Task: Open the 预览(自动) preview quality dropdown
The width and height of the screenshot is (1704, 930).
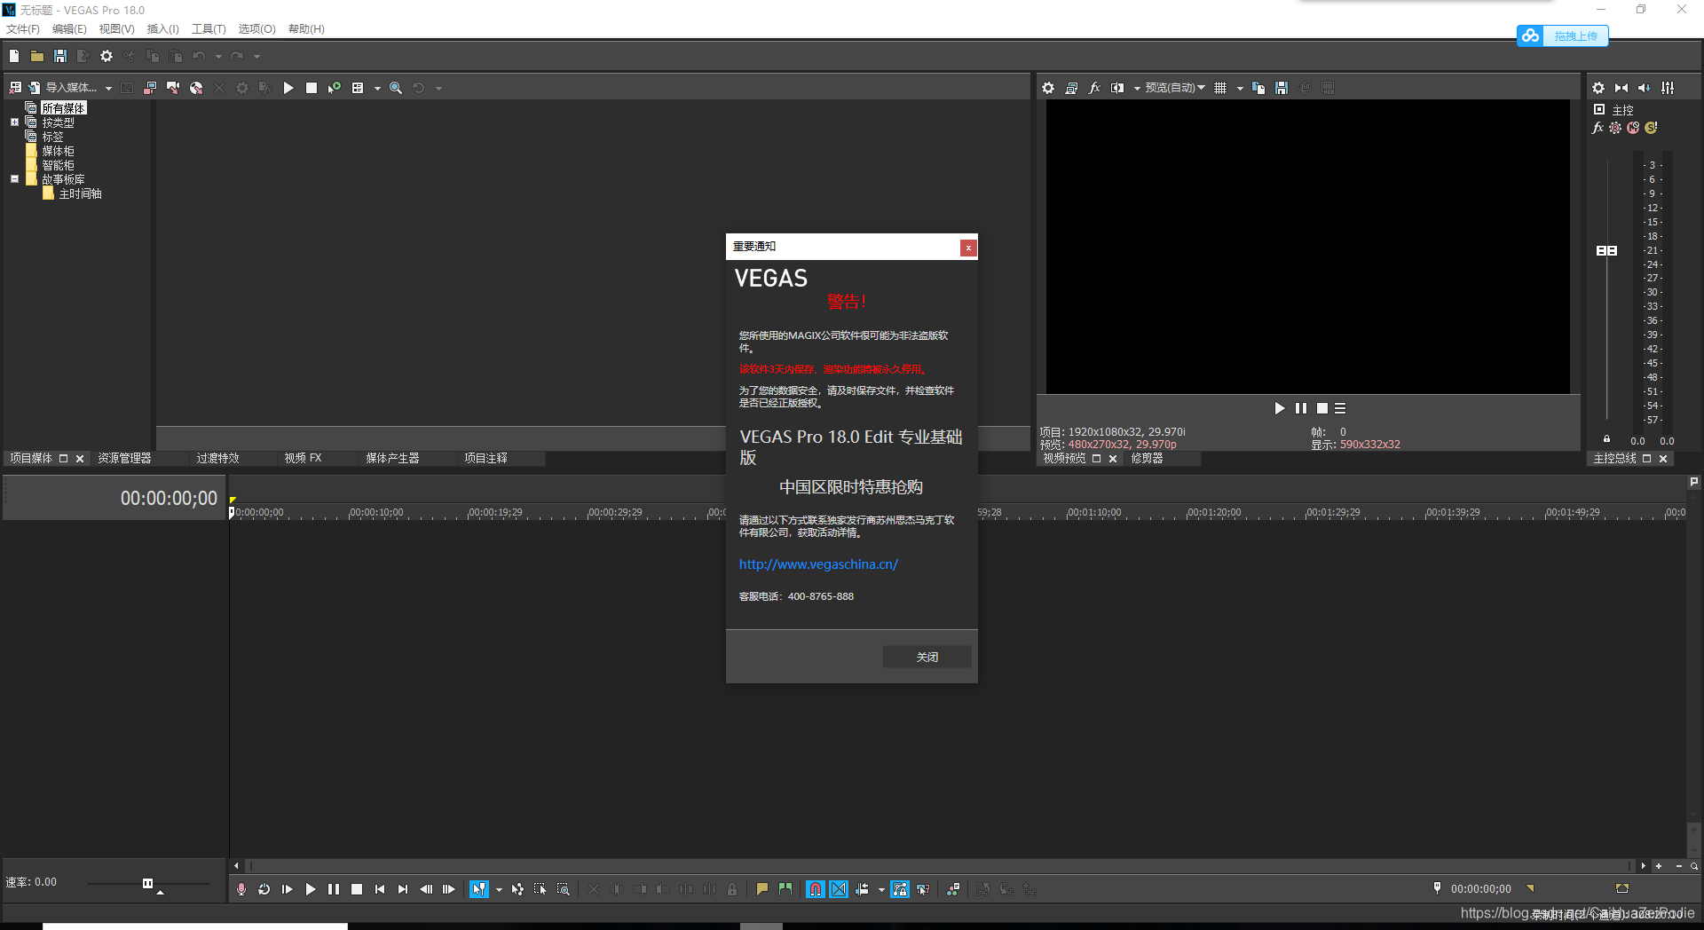Action: click(1175, 88)
